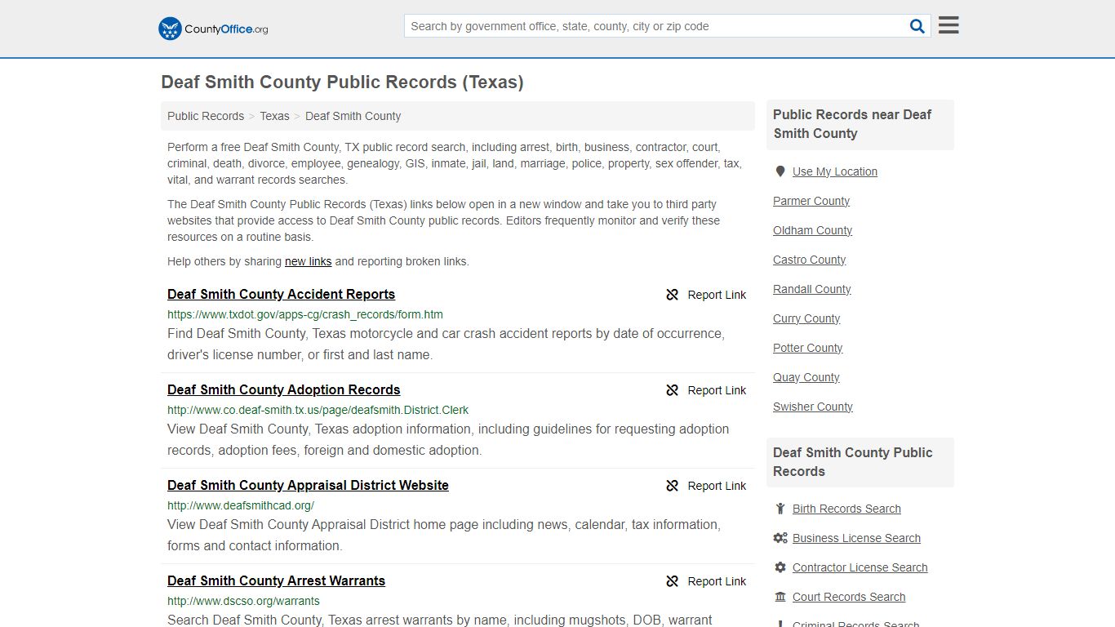Image resolution: width=1115 pixels, height=627 pixels.
Task: Click the Business License Search gears icon
Action: click(x=780, y=538)
